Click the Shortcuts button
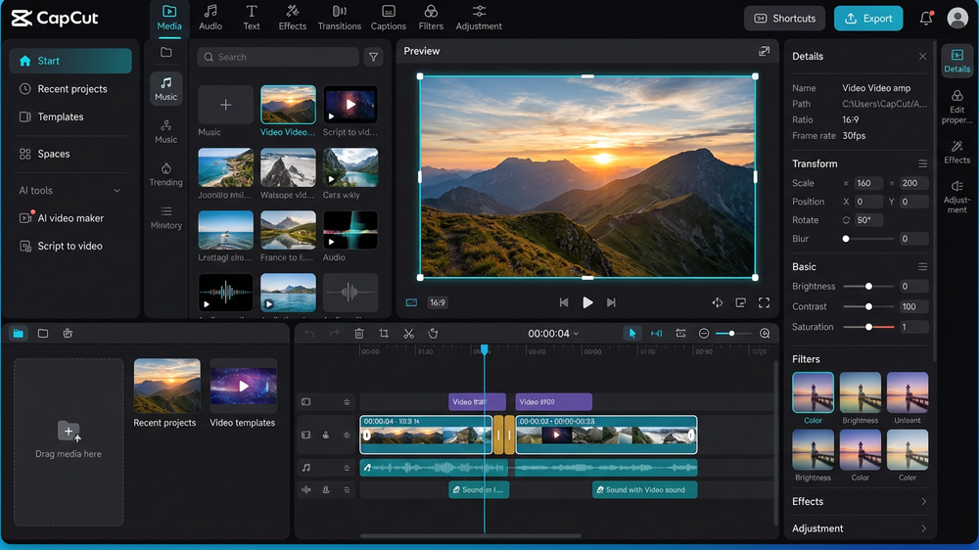Viewport: 979px width, 550px height. [784, 18]
